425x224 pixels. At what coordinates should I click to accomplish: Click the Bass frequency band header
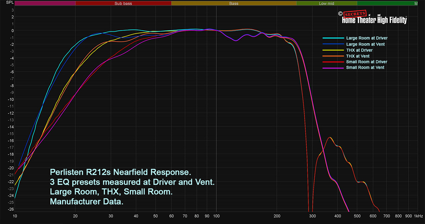coord(233,4)
